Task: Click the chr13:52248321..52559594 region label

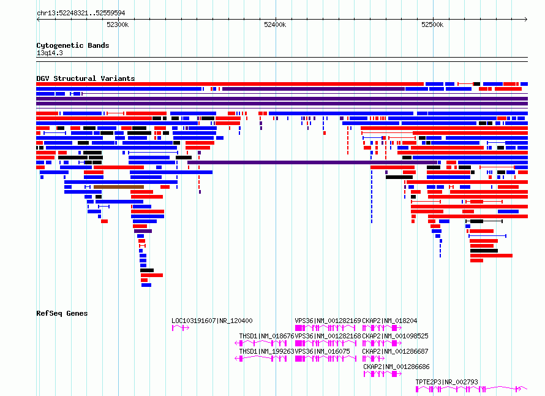Action: pyautogui.click(x=81, y=13)
